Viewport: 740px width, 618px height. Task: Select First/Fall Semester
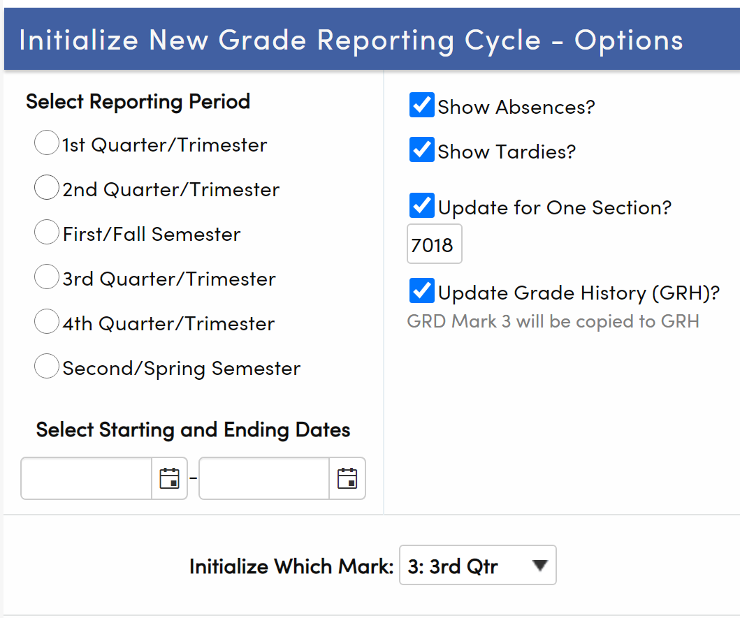point(46,232)
